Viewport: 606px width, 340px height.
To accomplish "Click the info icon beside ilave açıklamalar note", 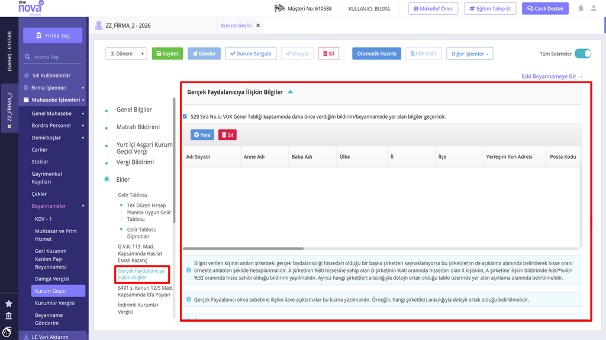I will pyautogui.click(x=189, y=299).
